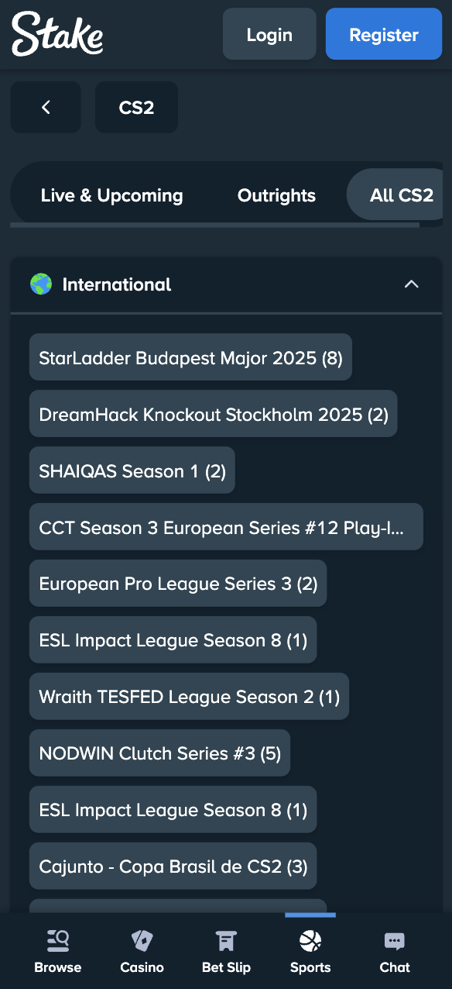Tap the Sports basketball icon

310,940
